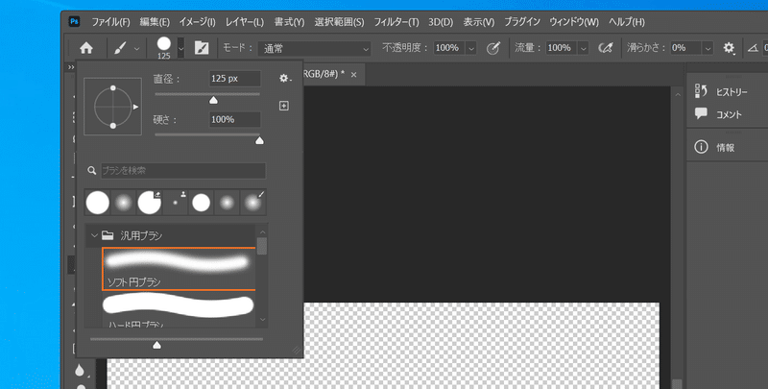
Task: Click the 不透明度 100% field
Action: tap(449, 48)
